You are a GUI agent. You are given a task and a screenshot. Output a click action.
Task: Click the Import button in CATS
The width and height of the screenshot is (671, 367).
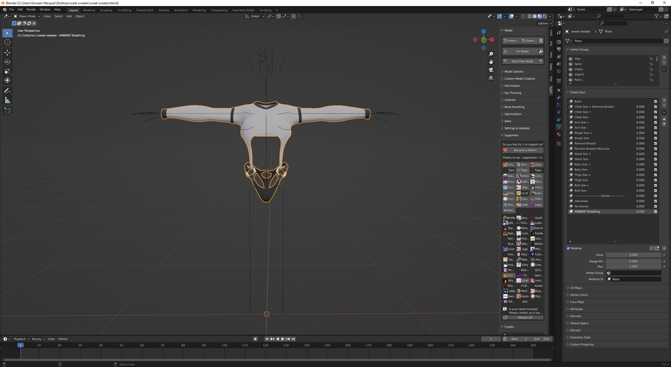511,41
